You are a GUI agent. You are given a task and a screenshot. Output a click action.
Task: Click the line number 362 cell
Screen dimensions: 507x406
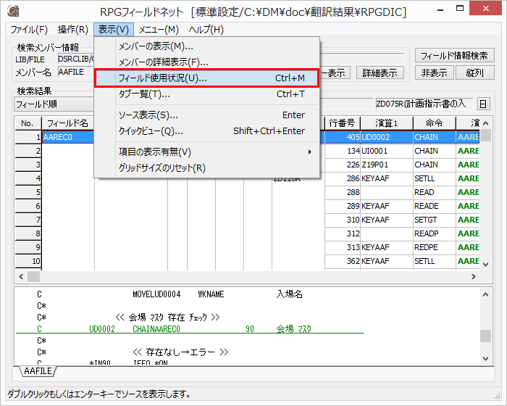(342, 261)
